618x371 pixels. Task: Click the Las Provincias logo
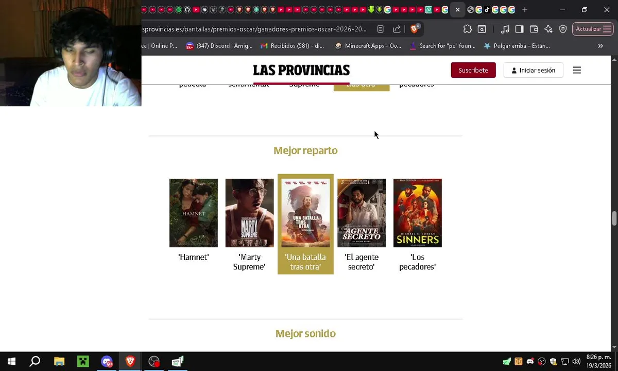tap(301, 70)
